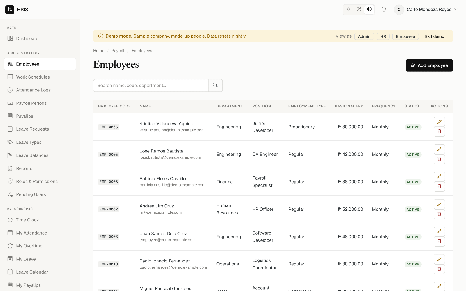Viewport: 466px width, 291px height.
Task: View demo as Employee role
Action: point(405,36)
